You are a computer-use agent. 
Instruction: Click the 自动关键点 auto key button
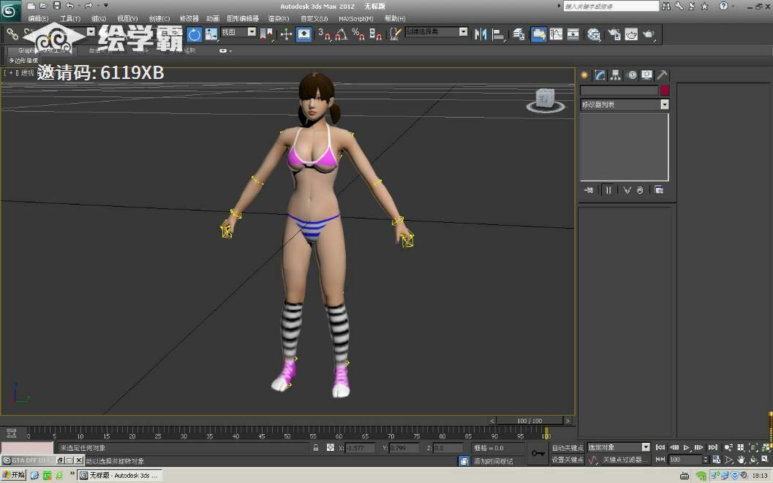567,447
